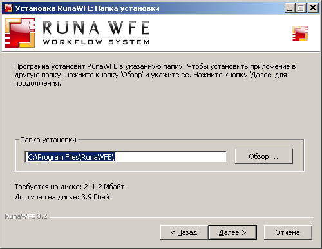Click the small RunaWFE icon in header
The width and height of the screenshot is (322, 249).
pyautogui.click(x=300, y=33)
